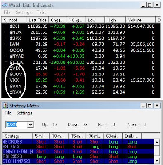Close the Strategy Matrix window
The image size is (163, 165).
point(157,106)
